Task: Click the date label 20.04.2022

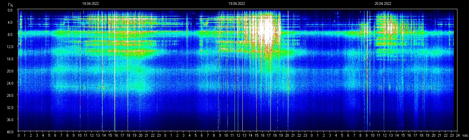Action: click(383, 4)
